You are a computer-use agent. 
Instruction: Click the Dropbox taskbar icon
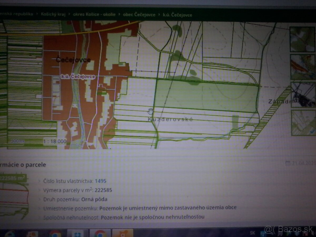(x=78, y=233)
